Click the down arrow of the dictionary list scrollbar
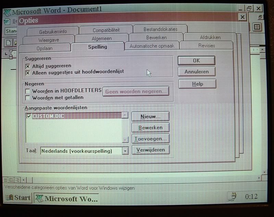This screenshot has width=274, height=217. pos(125,140)
